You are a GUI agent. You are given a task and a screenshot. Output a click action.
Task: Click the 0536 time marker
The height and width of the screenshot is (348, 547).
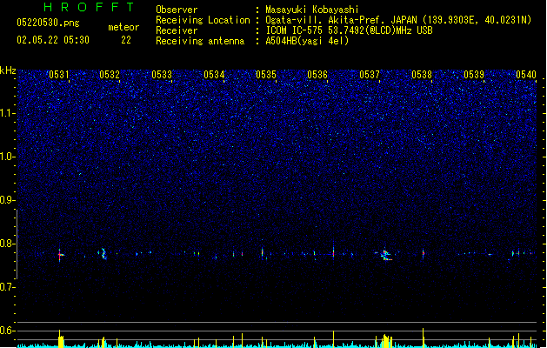coord(317,75)
